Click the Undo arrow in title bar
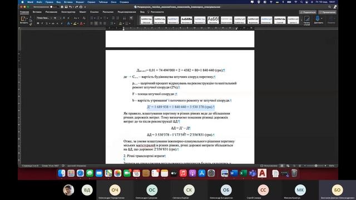This screenshot has height=200, width=356. 71,7
